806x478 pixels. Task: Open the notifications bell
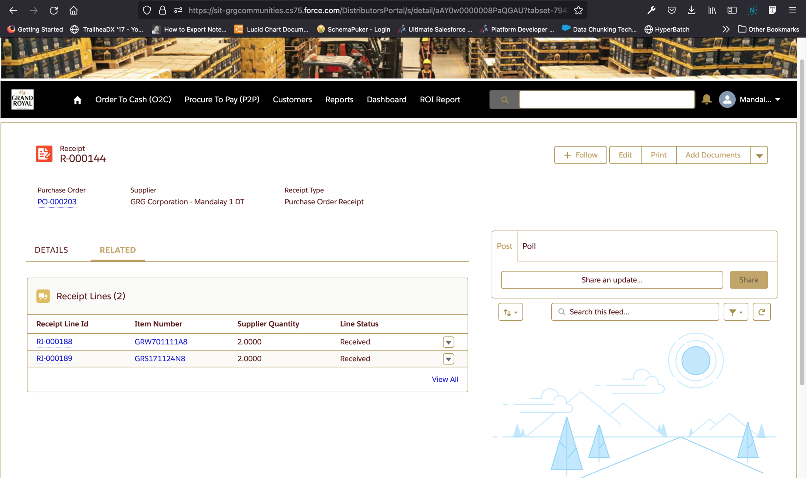(706, 99)
